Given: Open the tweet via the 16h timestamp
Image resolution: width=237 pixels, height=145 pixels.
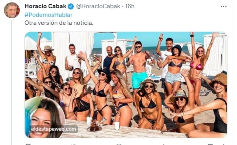Looking at the screenshot, I should (130, 6).
